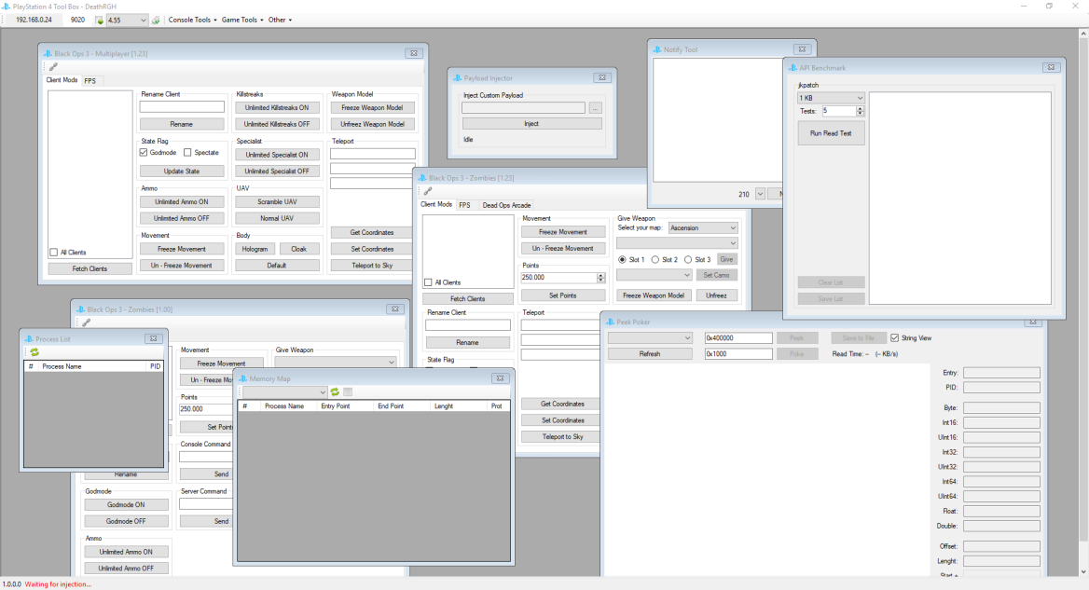Select the Slot 2 radio button

[655, 260]
